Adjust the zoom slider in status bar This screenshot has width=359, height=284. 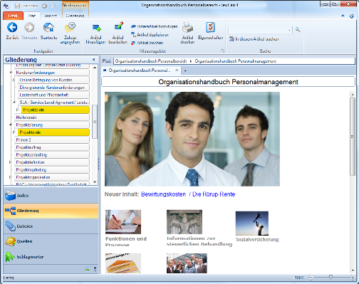point(331,277)
